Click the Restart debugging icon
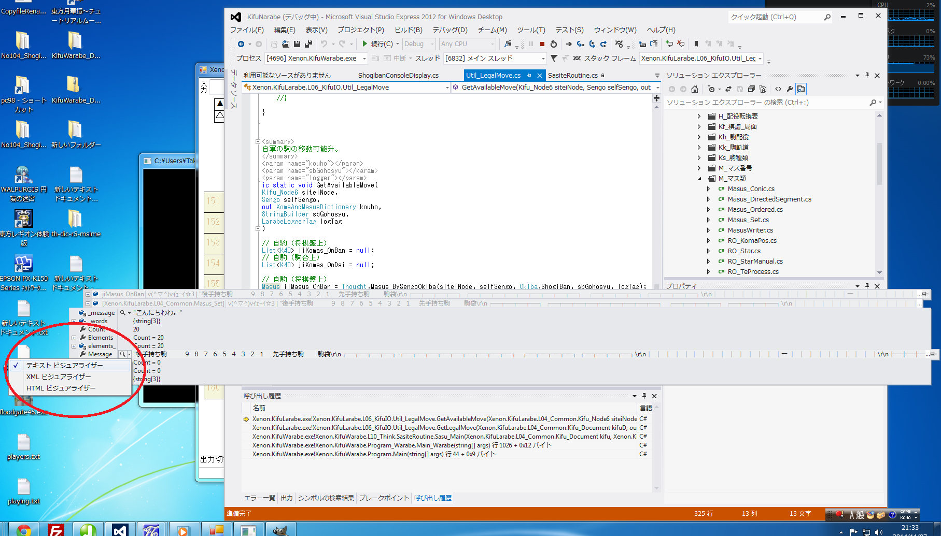This screenshot has height=536, width=941. [554, 44]
